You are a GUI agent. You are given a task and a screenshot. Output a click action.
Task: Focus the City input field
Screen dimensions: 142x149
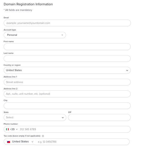(67, 106)
